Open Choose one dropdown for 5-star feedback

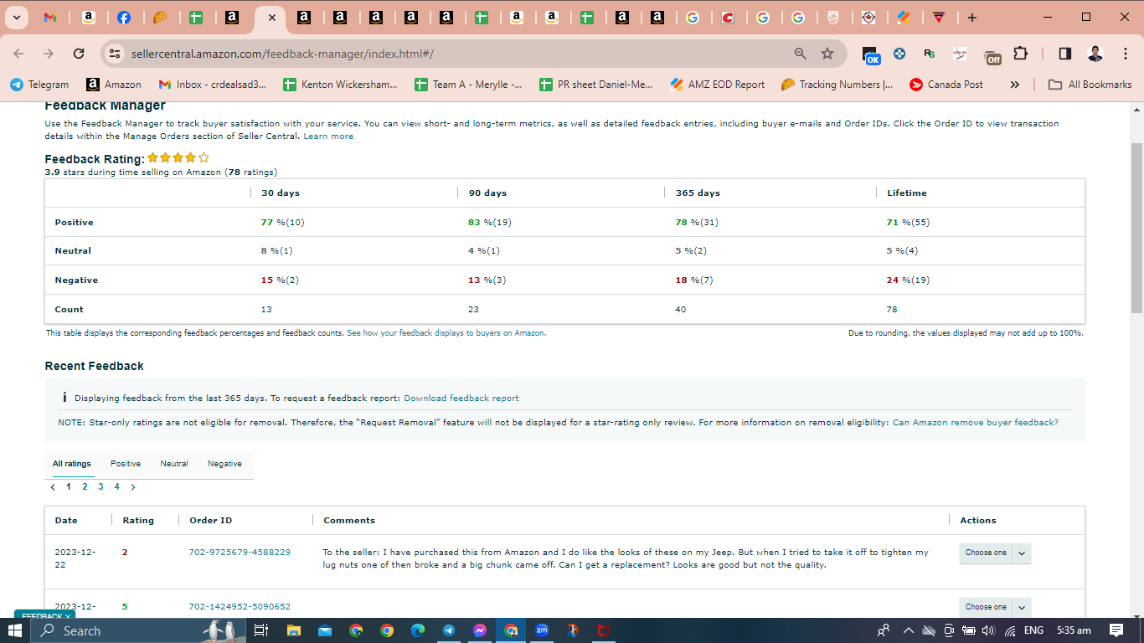[995, 607]
